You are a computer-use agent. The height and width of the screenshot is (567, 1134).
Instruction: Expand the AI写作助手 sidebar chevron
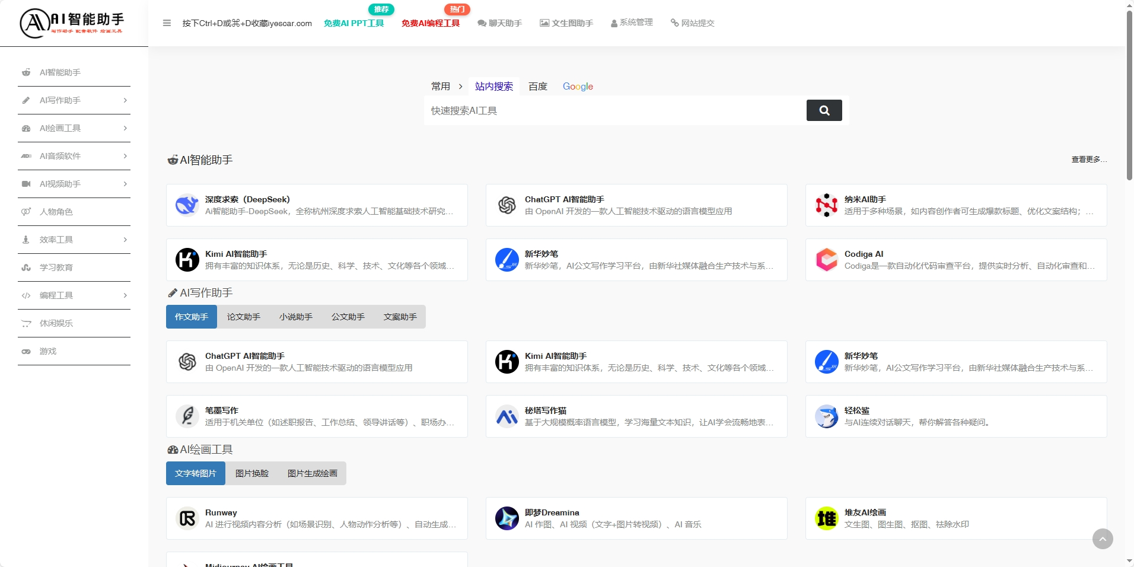click(x=125, y=100)
